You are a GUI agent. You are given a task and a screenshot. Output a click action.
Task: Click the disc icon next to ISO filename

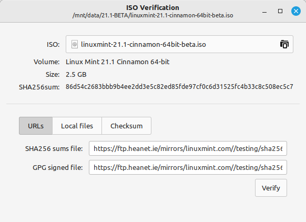pyautogui.click(x=75, y=44)
